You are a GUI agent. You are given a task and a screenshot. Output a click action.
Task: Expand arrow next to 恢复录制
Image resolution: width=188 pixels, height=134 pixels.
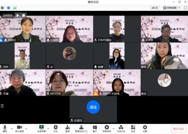pyautogui.click(x=114, y=129)
